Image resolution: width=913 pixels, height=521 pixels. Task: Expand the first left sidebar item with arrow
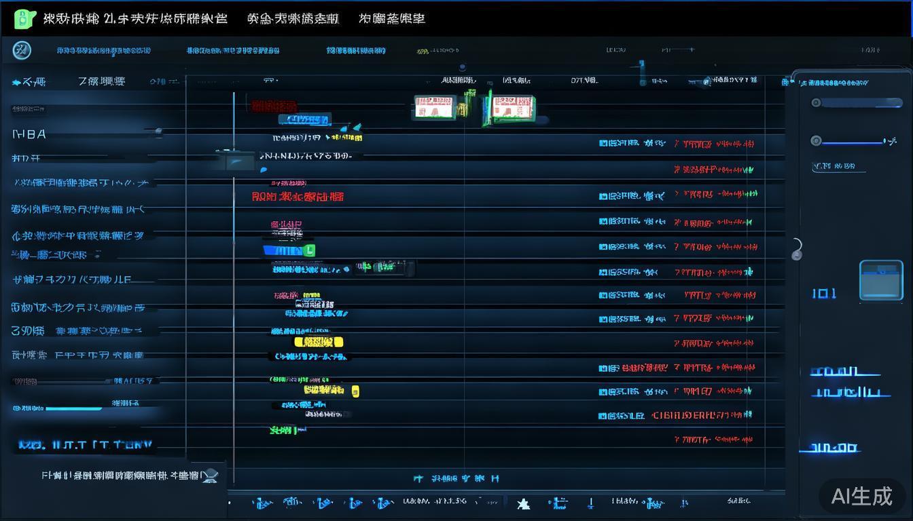coord(16,82)
